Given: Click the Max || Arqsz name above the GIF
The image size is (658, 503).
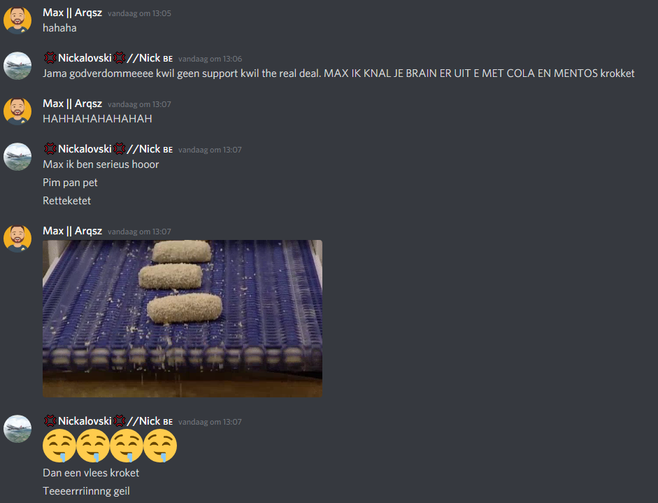Looking at the screenshot, I should (72, 231).
